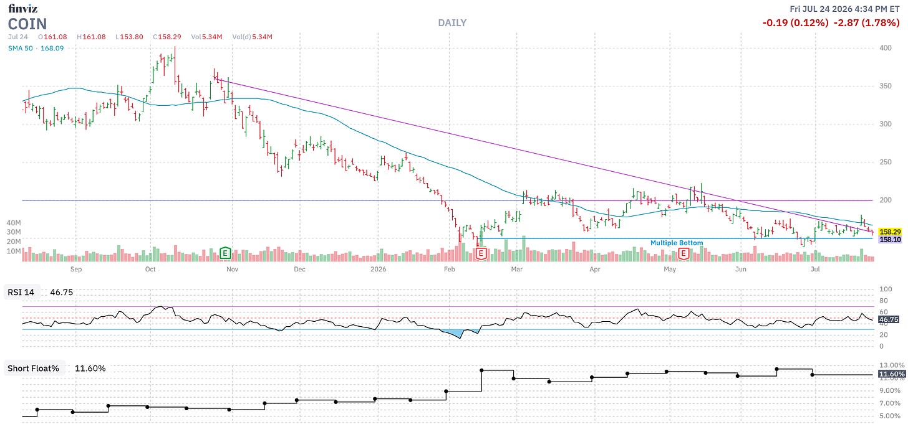The image size is (908, 432).
Task: Click the 30M volume axis label
Action: [14, 232]
